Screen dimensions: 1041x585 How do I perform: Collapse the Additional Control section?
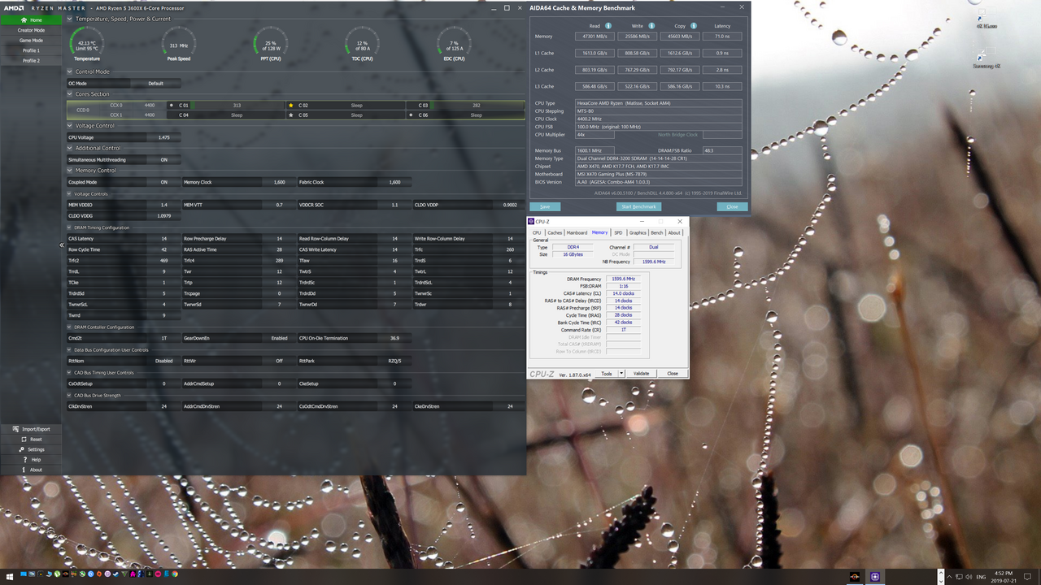70,148
